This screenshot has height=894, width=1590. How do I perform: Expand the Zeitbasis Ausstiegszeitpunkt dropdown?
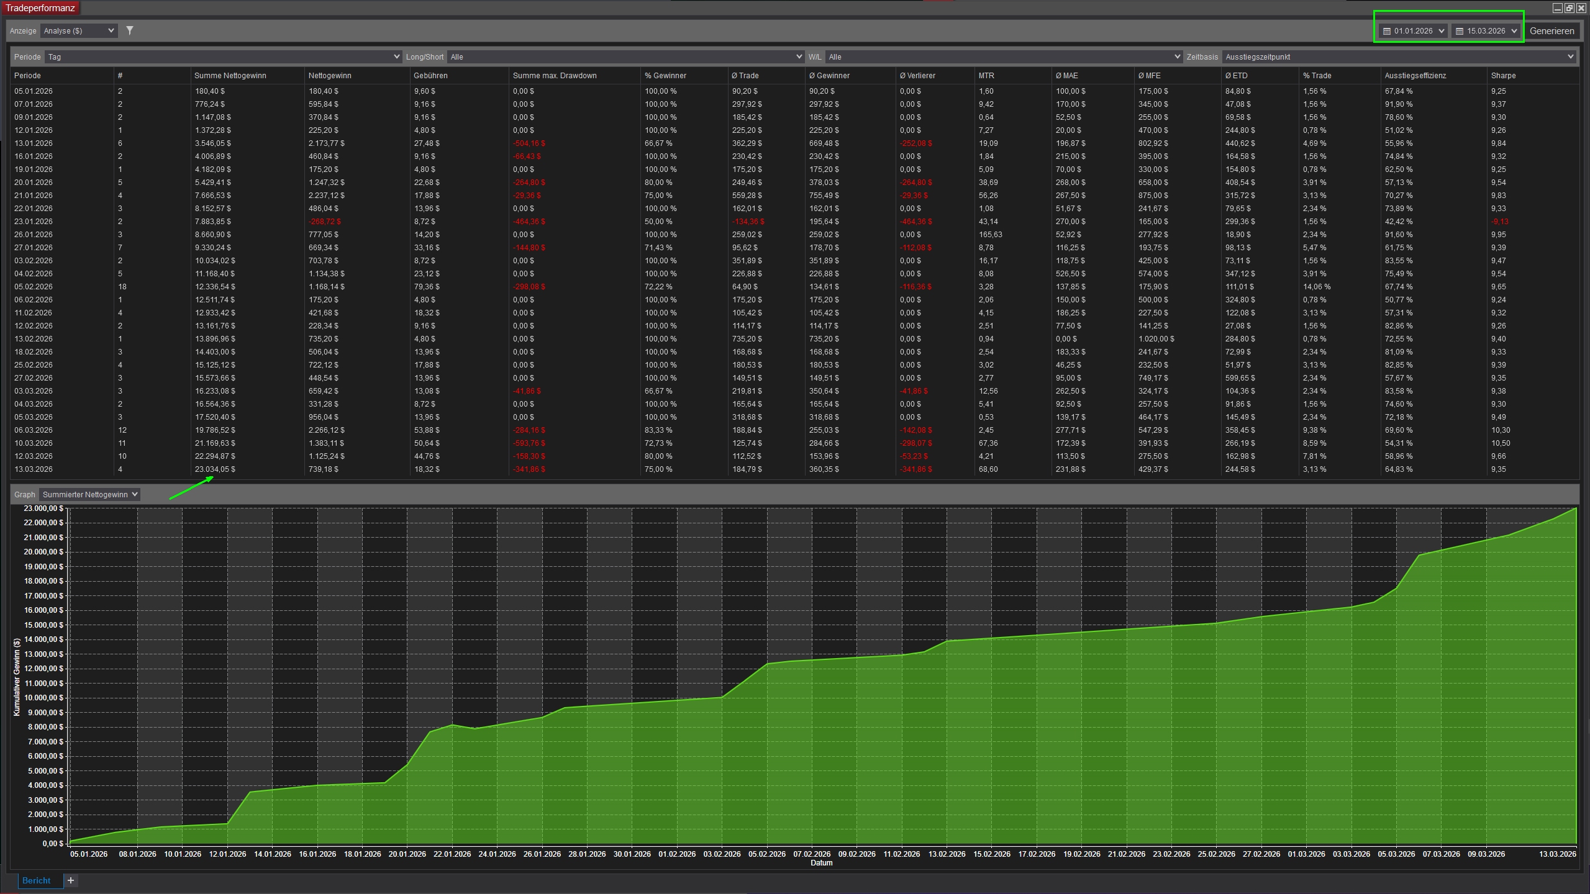coord(1399,56)
